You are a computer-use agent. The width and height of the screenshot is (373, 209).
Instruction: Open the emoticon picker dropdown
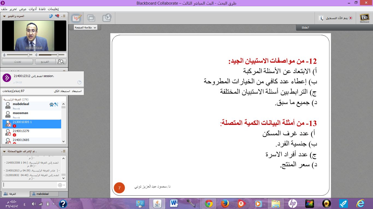(62, 185)
